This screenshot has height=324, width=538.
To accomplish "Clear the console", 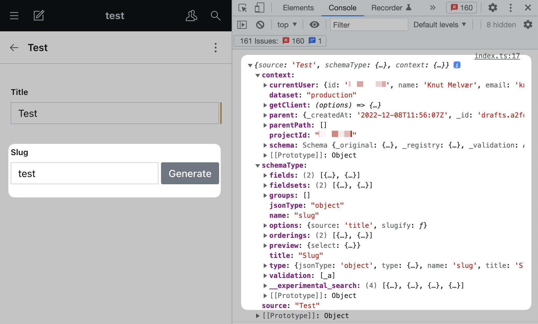I will pyautogui.click(x=260, y=25).
